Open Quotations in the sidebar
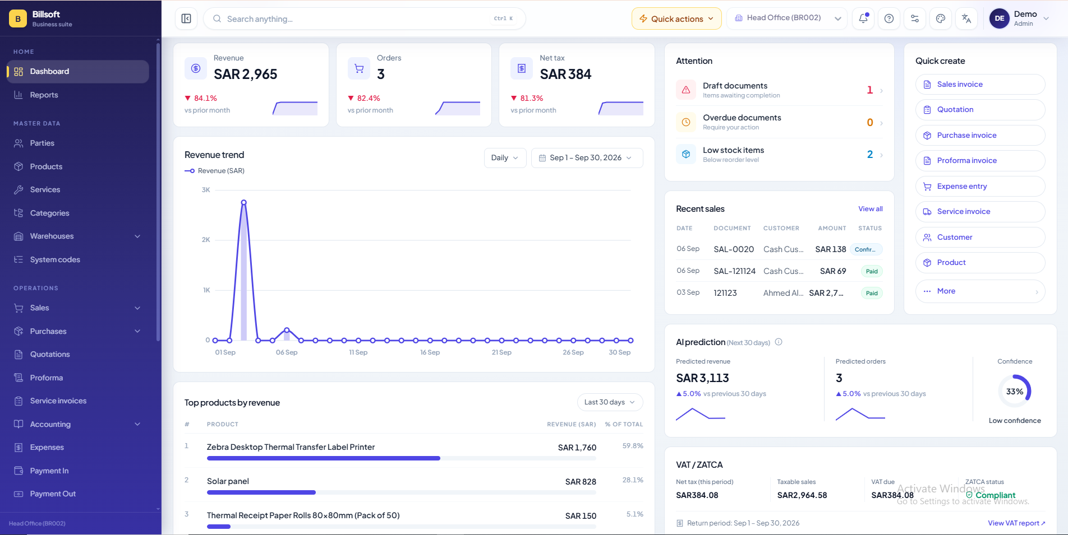This screenshot has width=1068, height=535. pos(77,355)
